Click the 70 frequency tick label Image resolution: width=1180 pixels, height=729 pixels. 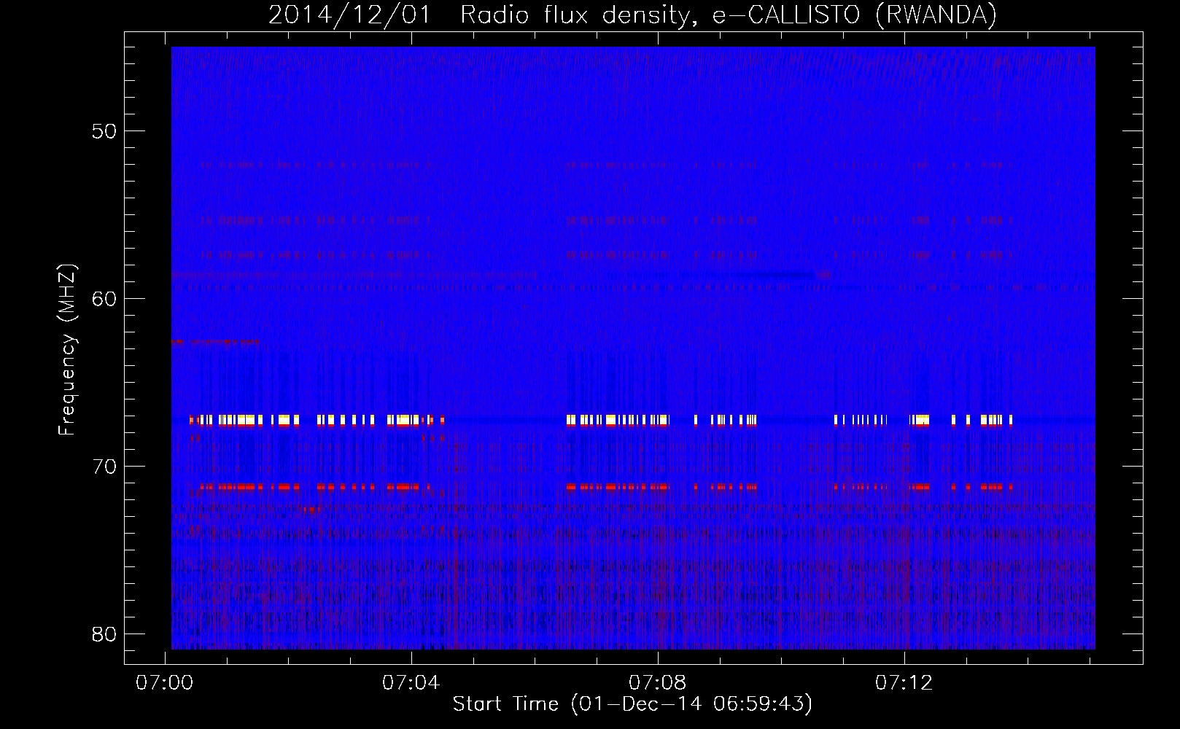[x=104, y=467]
